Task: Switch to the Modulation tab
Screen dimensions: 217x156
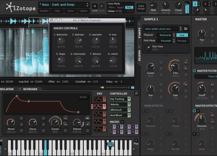Action: click(x=7, y=89)
